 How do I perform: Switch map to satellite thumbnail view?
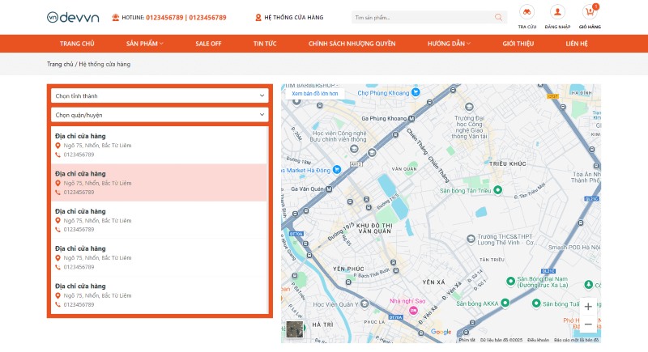(x=295, y=329)
